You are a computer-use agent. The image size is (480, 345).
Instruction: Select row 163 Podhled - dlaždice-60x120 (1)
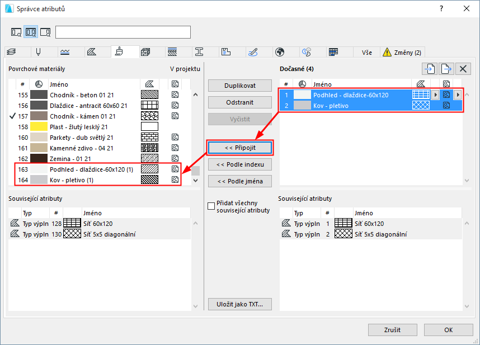[x=100, y=169]
